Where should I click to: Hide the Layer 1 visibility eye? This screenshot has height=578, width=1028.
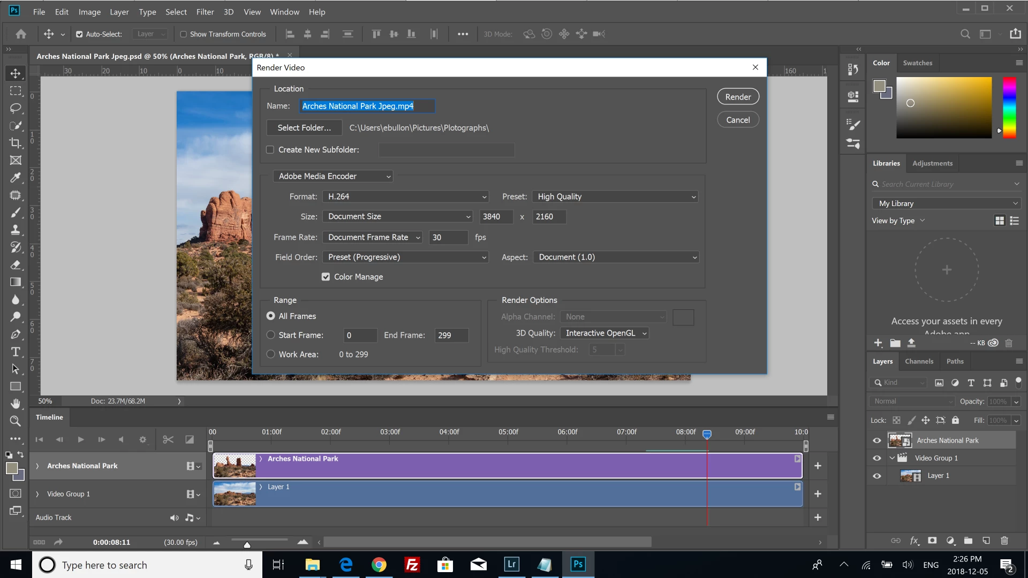[877, 476]
